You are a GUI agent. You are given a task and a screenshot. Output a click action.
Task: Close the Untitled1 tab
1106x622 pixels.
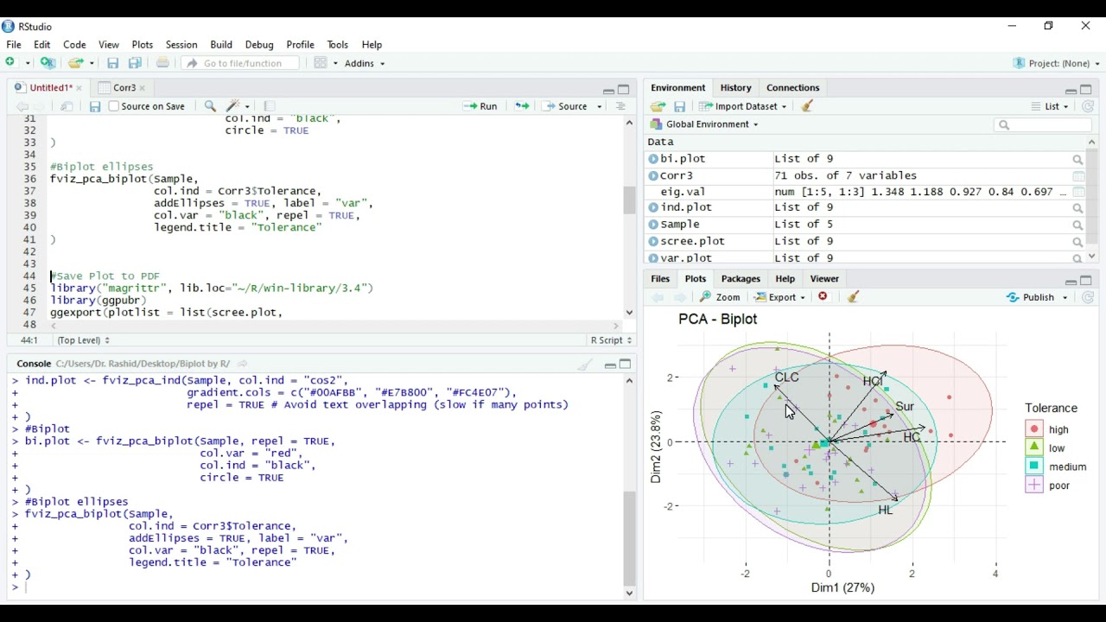click(79, 88)
